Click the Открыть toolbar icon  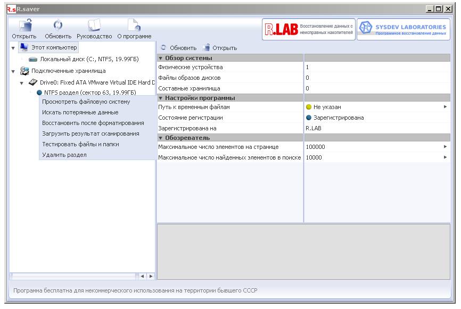[24, 27]
